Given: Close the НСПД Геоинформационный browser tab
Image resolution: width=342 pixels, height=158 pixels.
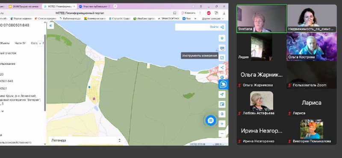Looking at the screenshot, I should click(x=74, y=6).
